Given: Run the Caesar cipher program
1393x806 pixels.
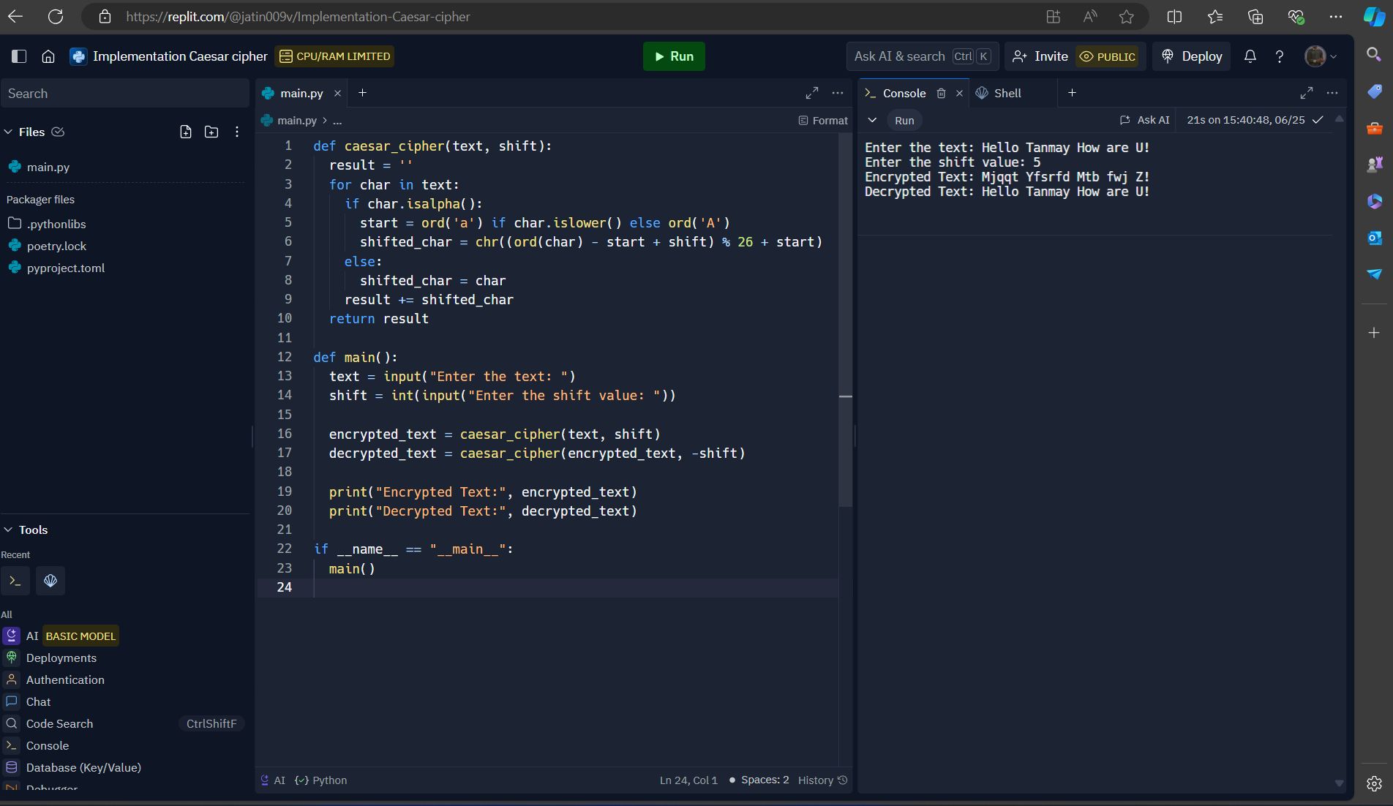Looking at the screenshot, I should pos(673,56).
